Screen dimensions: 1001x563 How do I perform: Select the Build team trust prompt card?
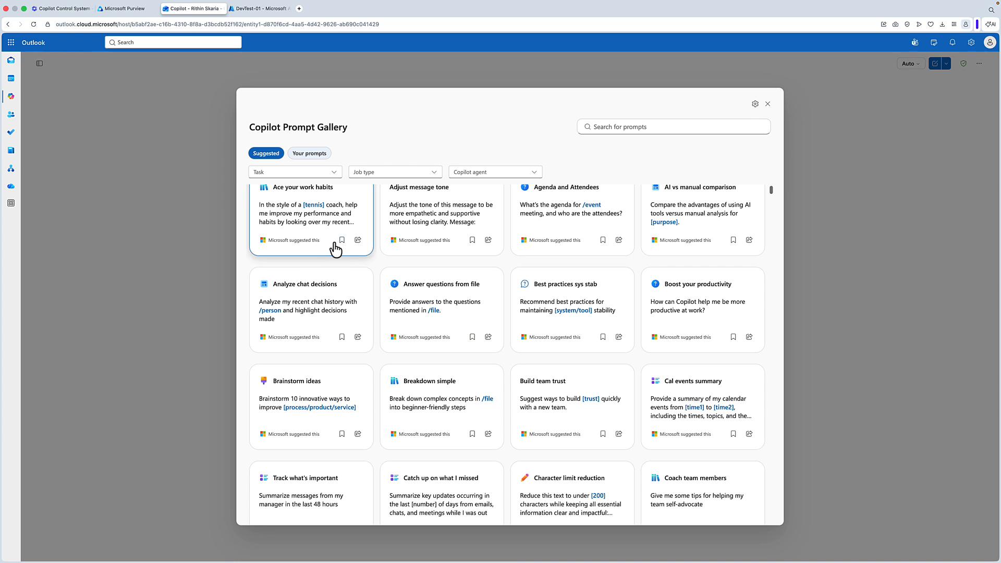tap(572, 407)
